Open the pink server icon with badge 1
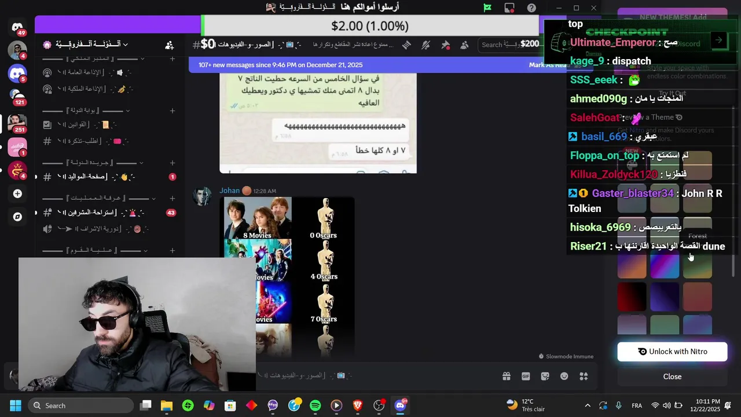 pyautogui.click(x=17, y=147)
